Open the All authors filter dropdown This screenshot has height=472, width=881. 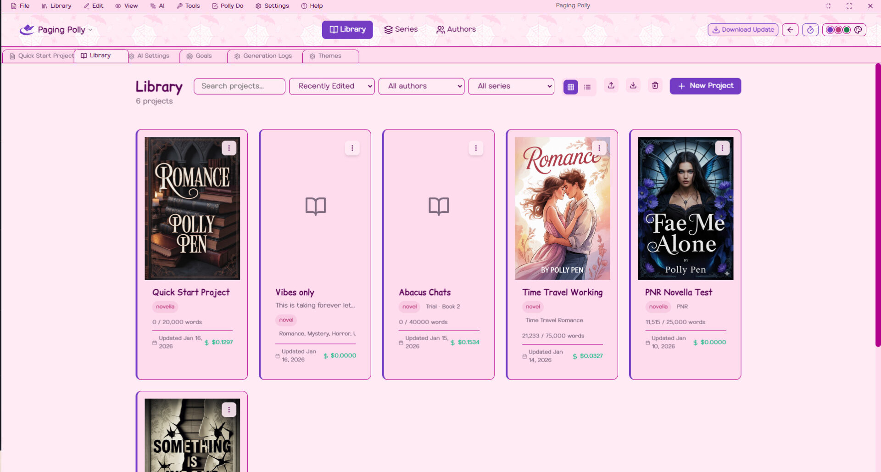[x=421, y=86]
